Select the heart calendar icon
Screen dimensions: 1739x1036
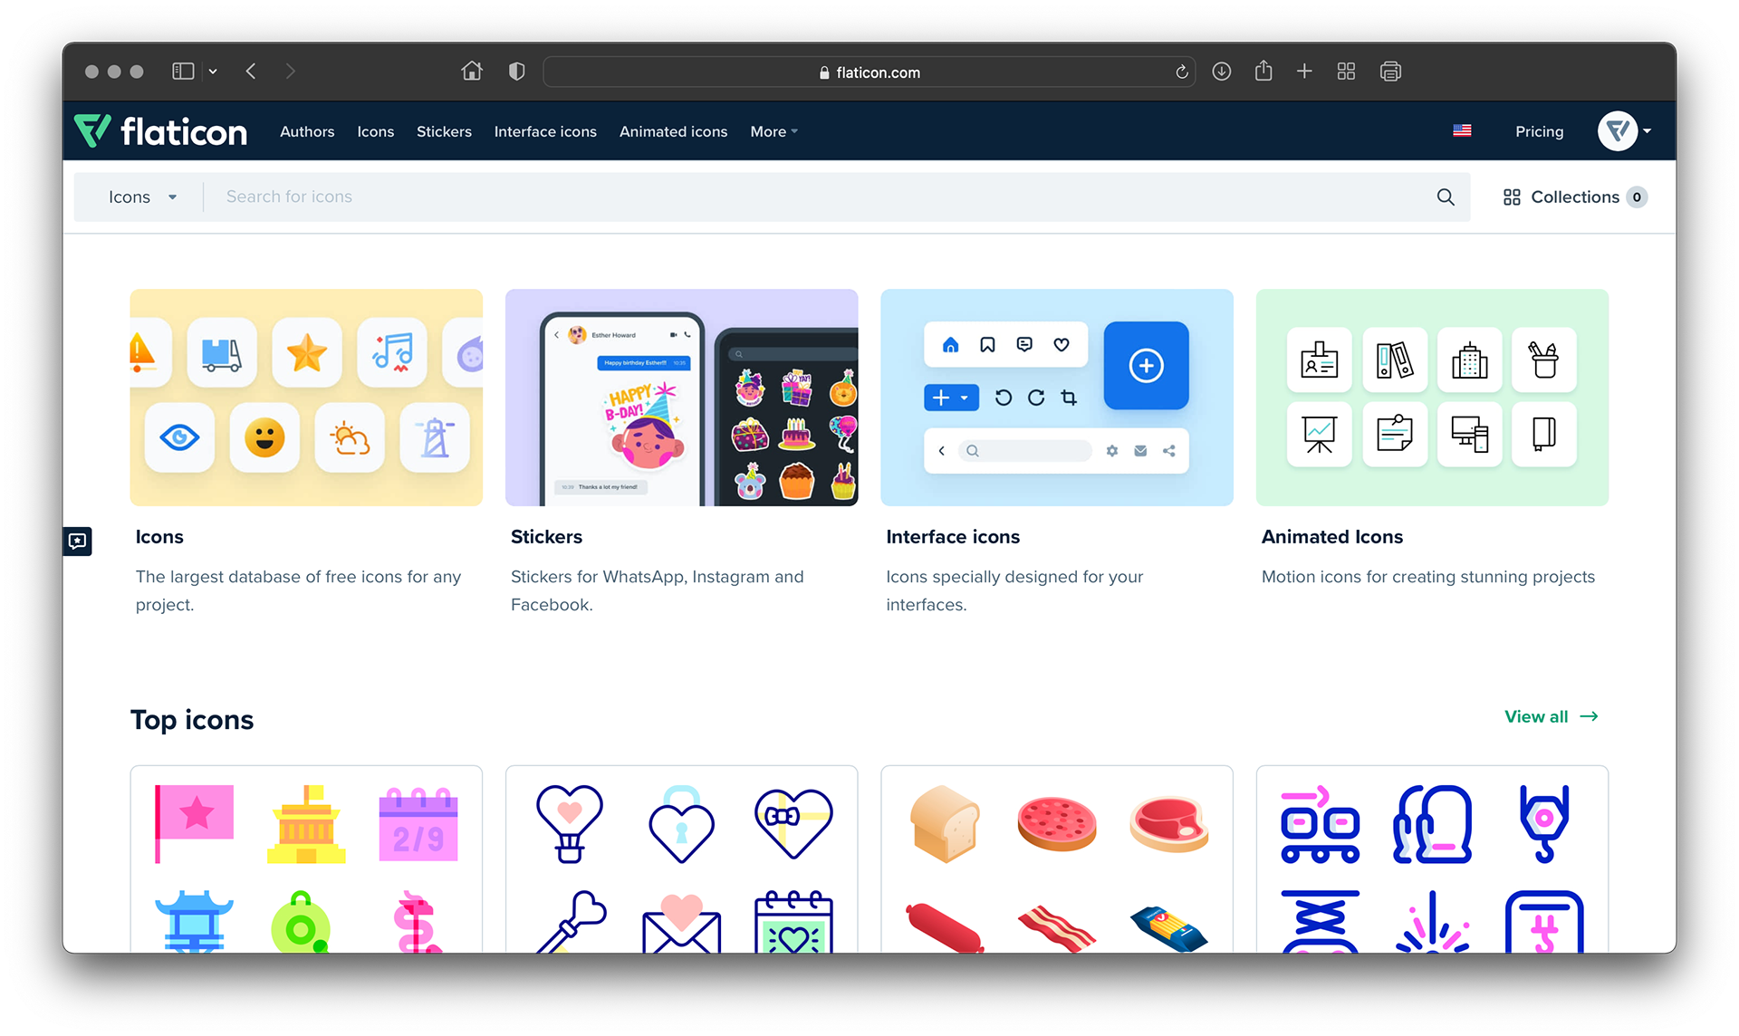pos(793,921)
